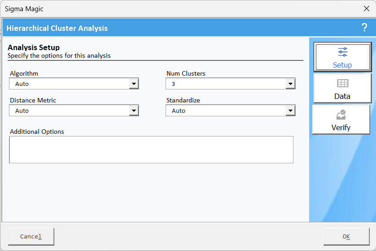Confirm with the OK button
This screenshot has width=376, height=251.
(346, 237)
